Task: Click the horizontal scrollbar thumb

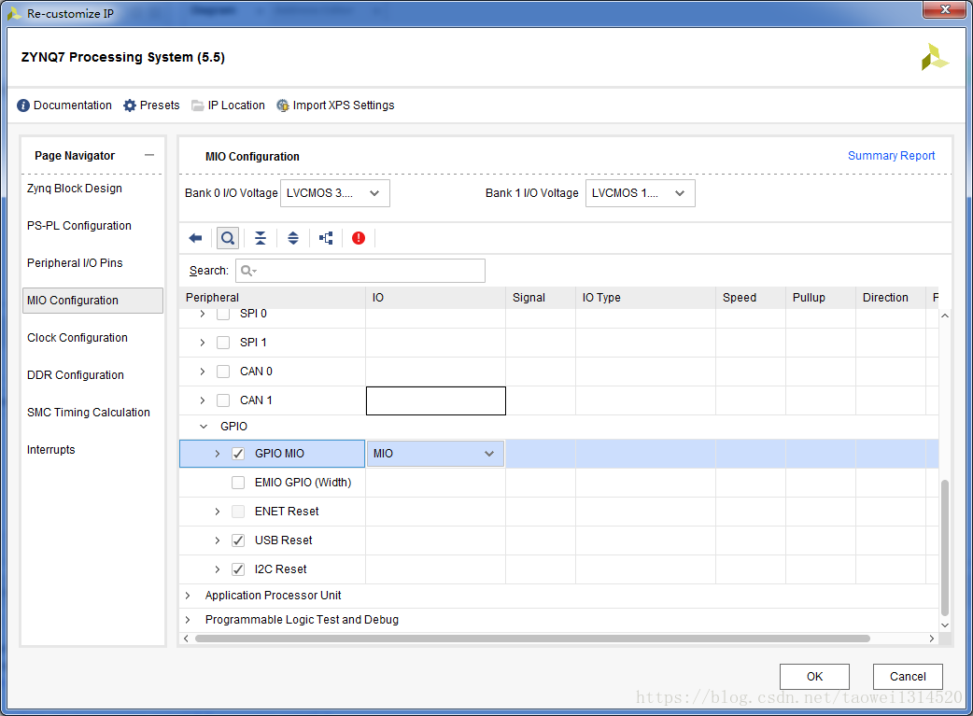Action: click(x=532, y=639)
